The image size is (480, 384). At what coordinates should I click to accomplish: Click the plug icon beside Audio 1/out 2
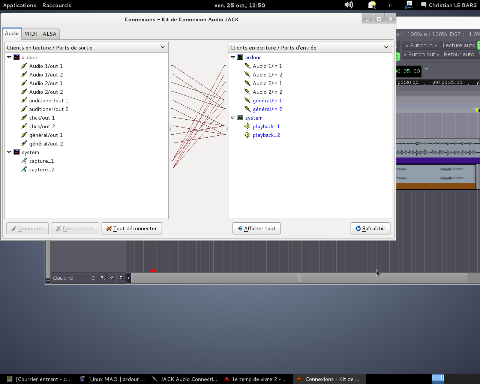(x=24, y=75)
